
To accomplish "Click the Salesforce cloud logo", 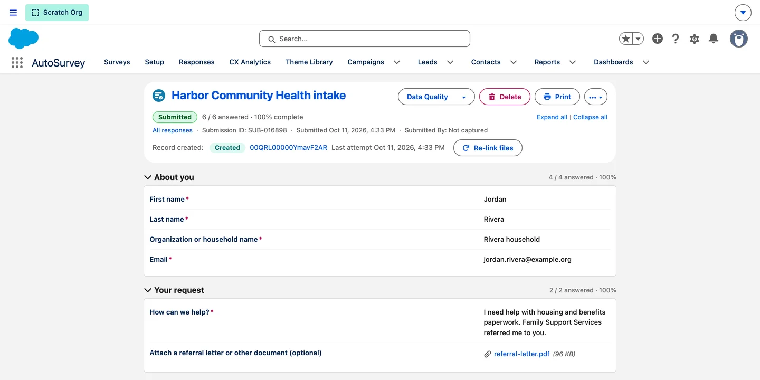I will pos(24,39).
